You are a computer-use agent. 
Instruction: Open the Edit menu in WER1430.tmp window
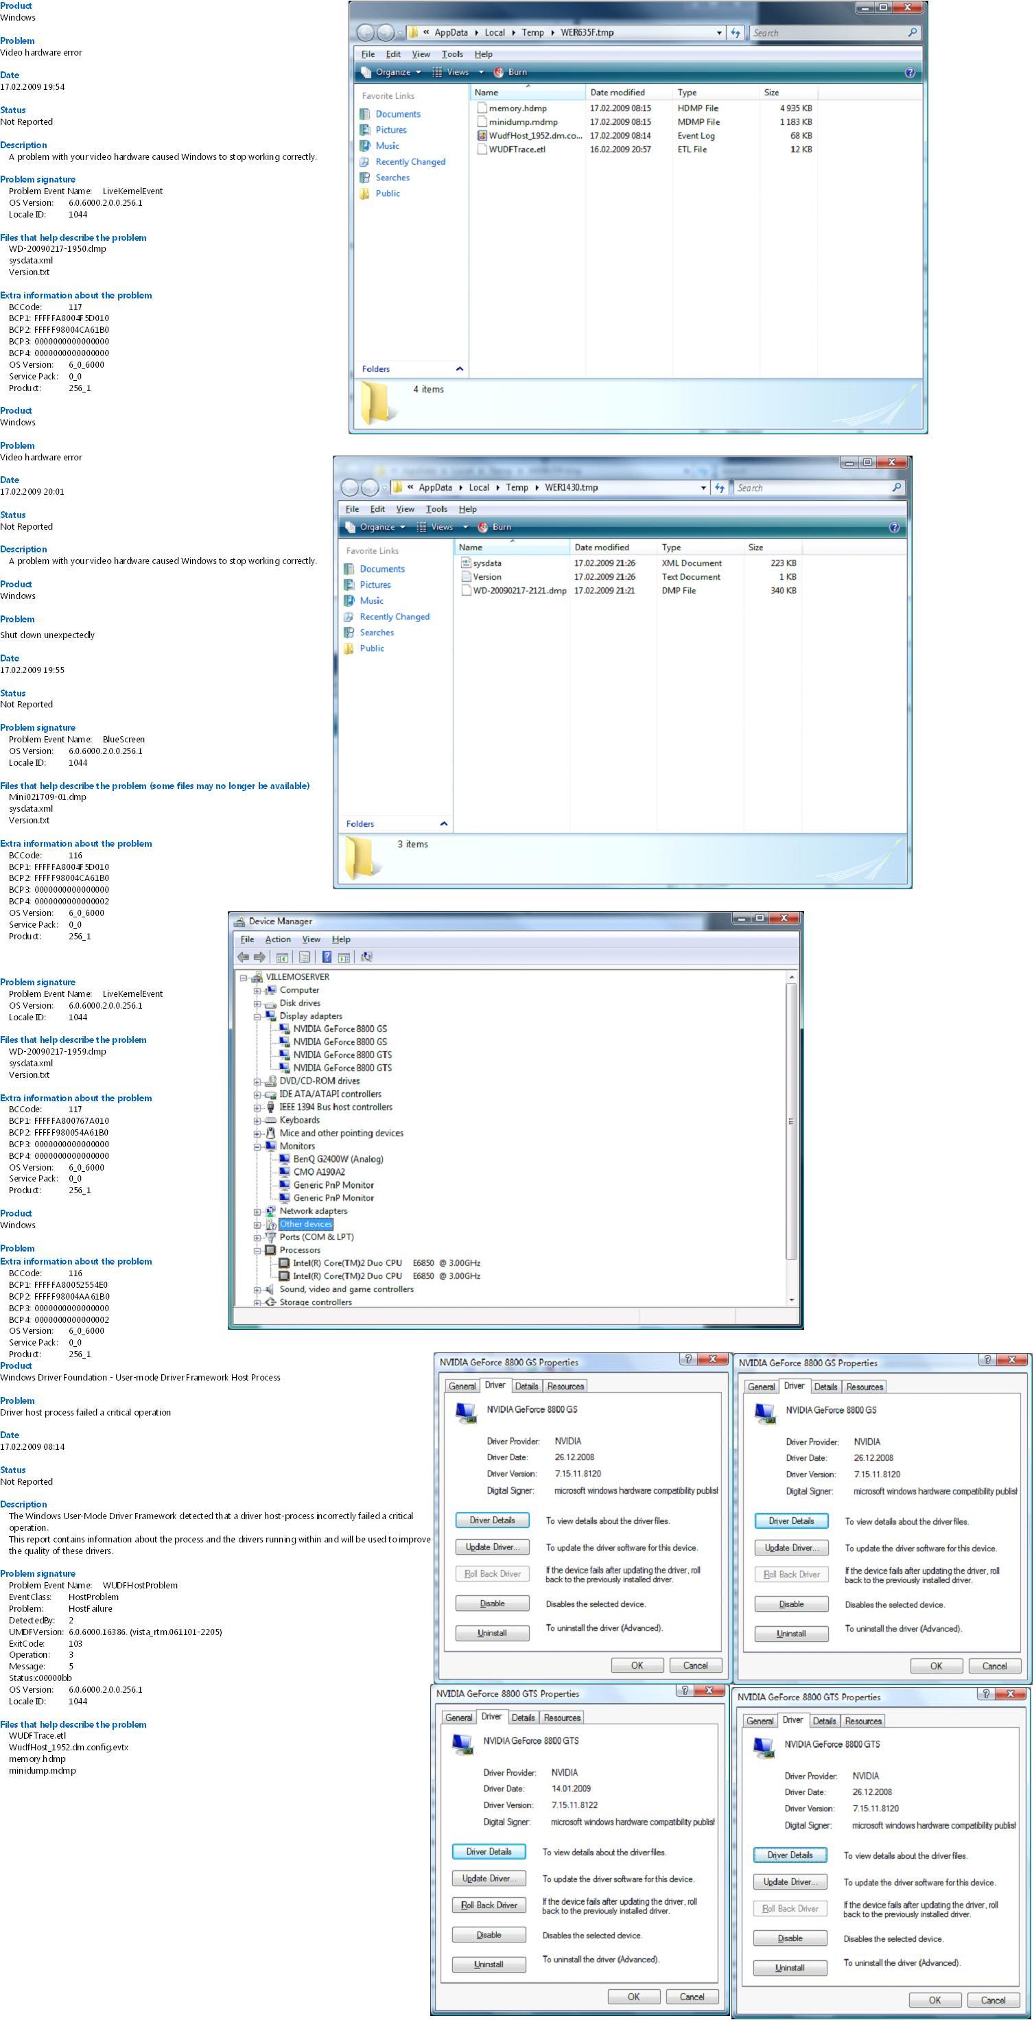(x=377, y=509)
